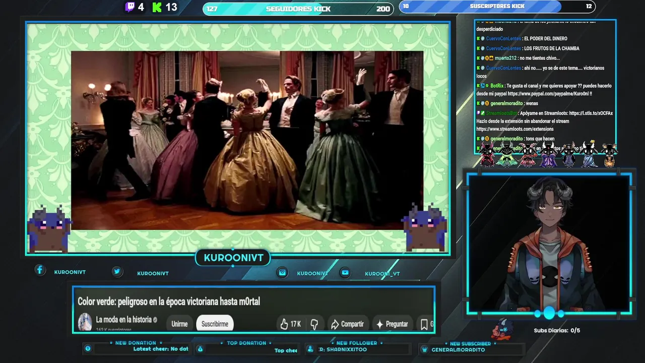This screenshot has width=645, height=363.
Task: Click the thumbs-down dislike icon
Action: (x=314, y=324)
